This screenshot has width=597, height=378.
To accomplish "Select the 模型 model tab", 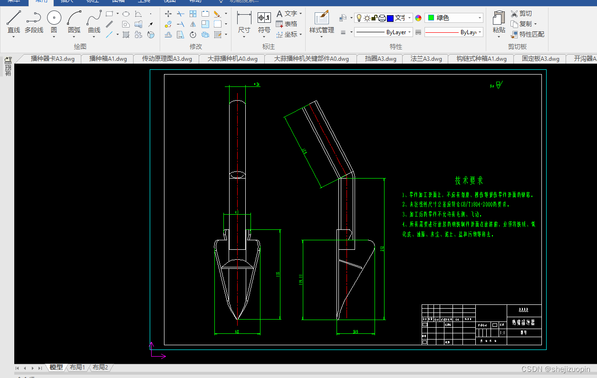I will click(x=56, y=368).
